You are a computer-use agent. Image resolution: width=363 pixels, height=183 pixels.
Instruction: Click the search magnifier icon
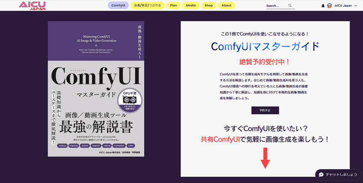tap(290, 5)
